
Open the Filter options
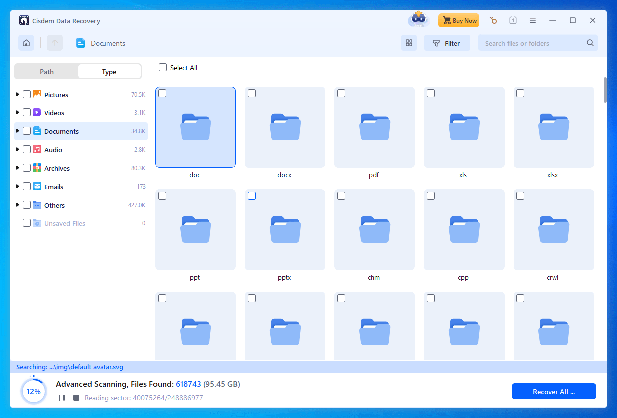[x=447, y=43]
